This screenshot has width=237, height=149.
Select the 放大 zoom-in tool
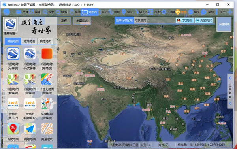(48, 12)
